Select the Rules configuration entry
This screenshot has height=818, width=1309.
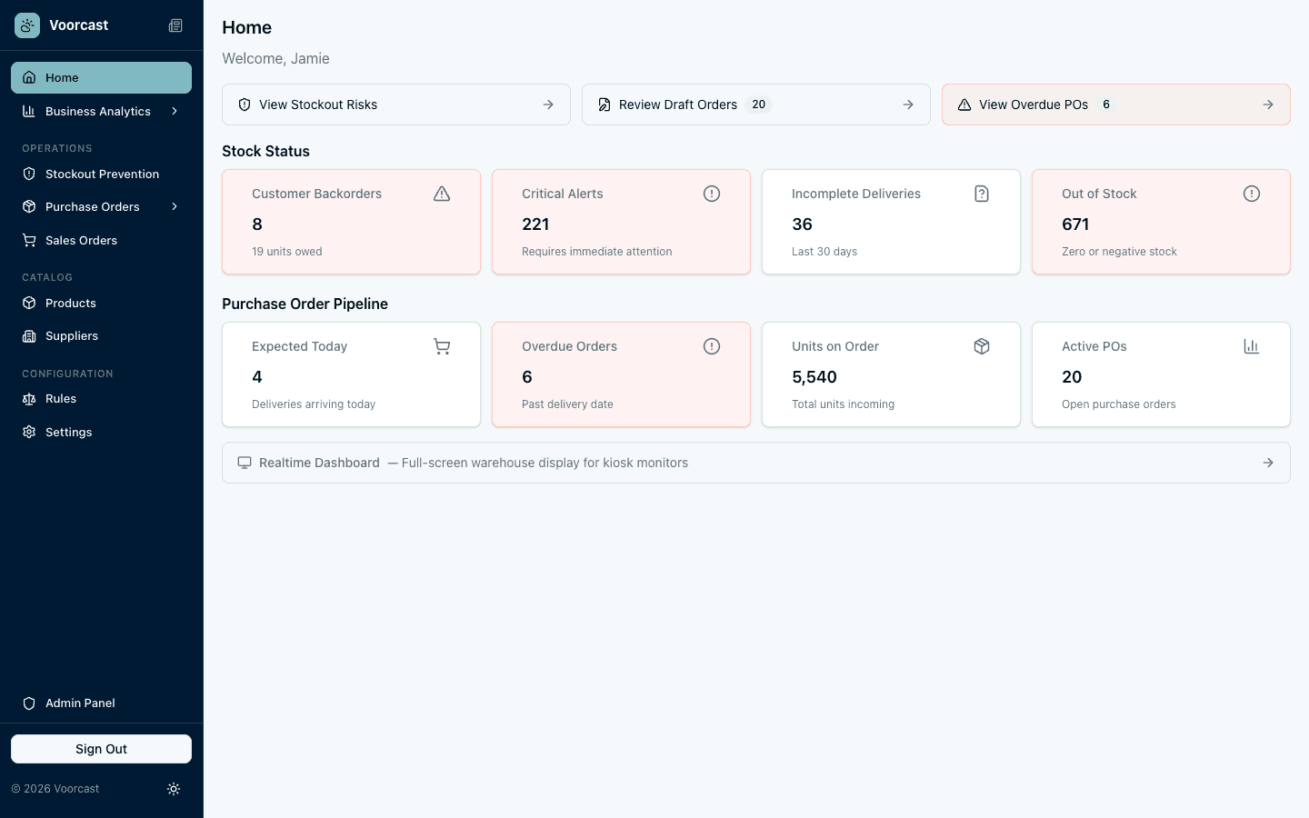point(61,398)
